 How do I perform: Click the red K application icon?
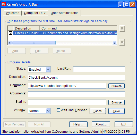[x=4, y=4]
